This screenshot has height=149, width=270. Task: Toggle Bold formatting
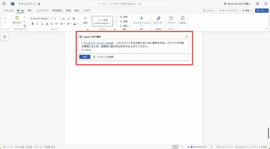coord(32,24)
